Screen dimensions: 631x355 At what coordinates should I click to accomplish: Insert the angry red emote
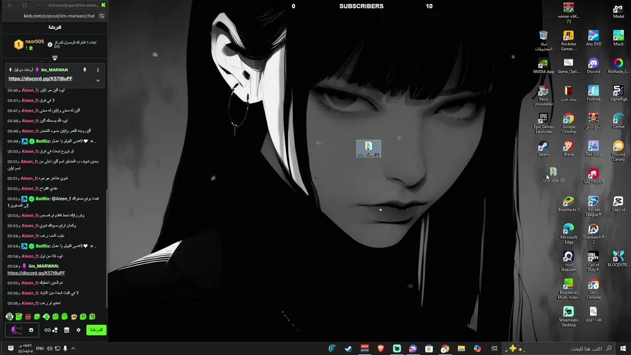click(28, 317)
